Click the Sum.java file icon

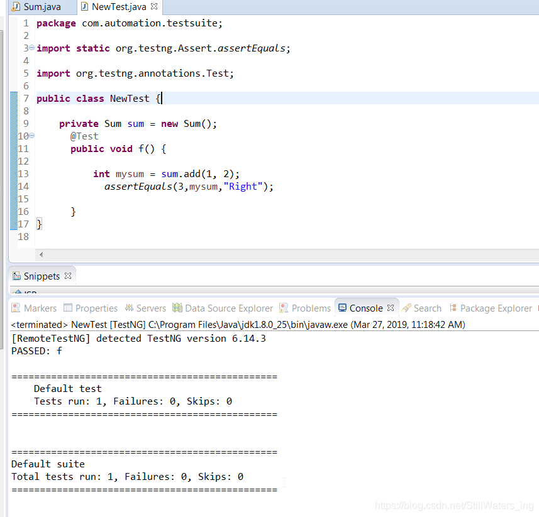pos(16,7)
